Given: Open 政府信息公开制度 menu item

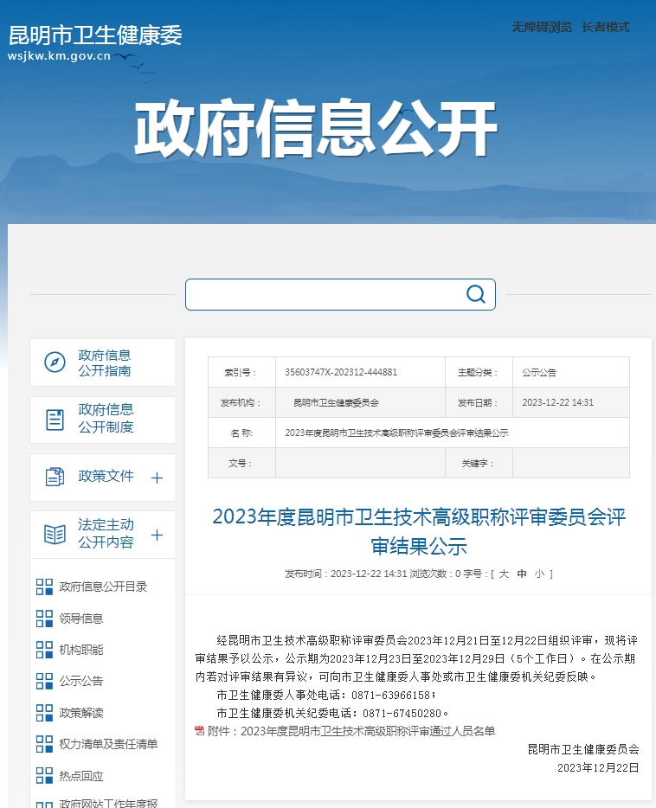Looking at the screenshot, I should pos(102,420).
